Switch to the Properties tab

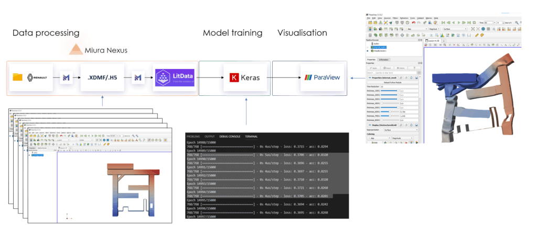[x=371, y=60]
